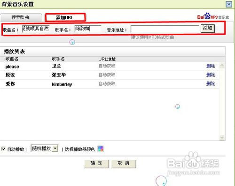Click 自动获取 in the 爱你 row
Viewport: 235px width, 186px height.
[x=107, y=84]
